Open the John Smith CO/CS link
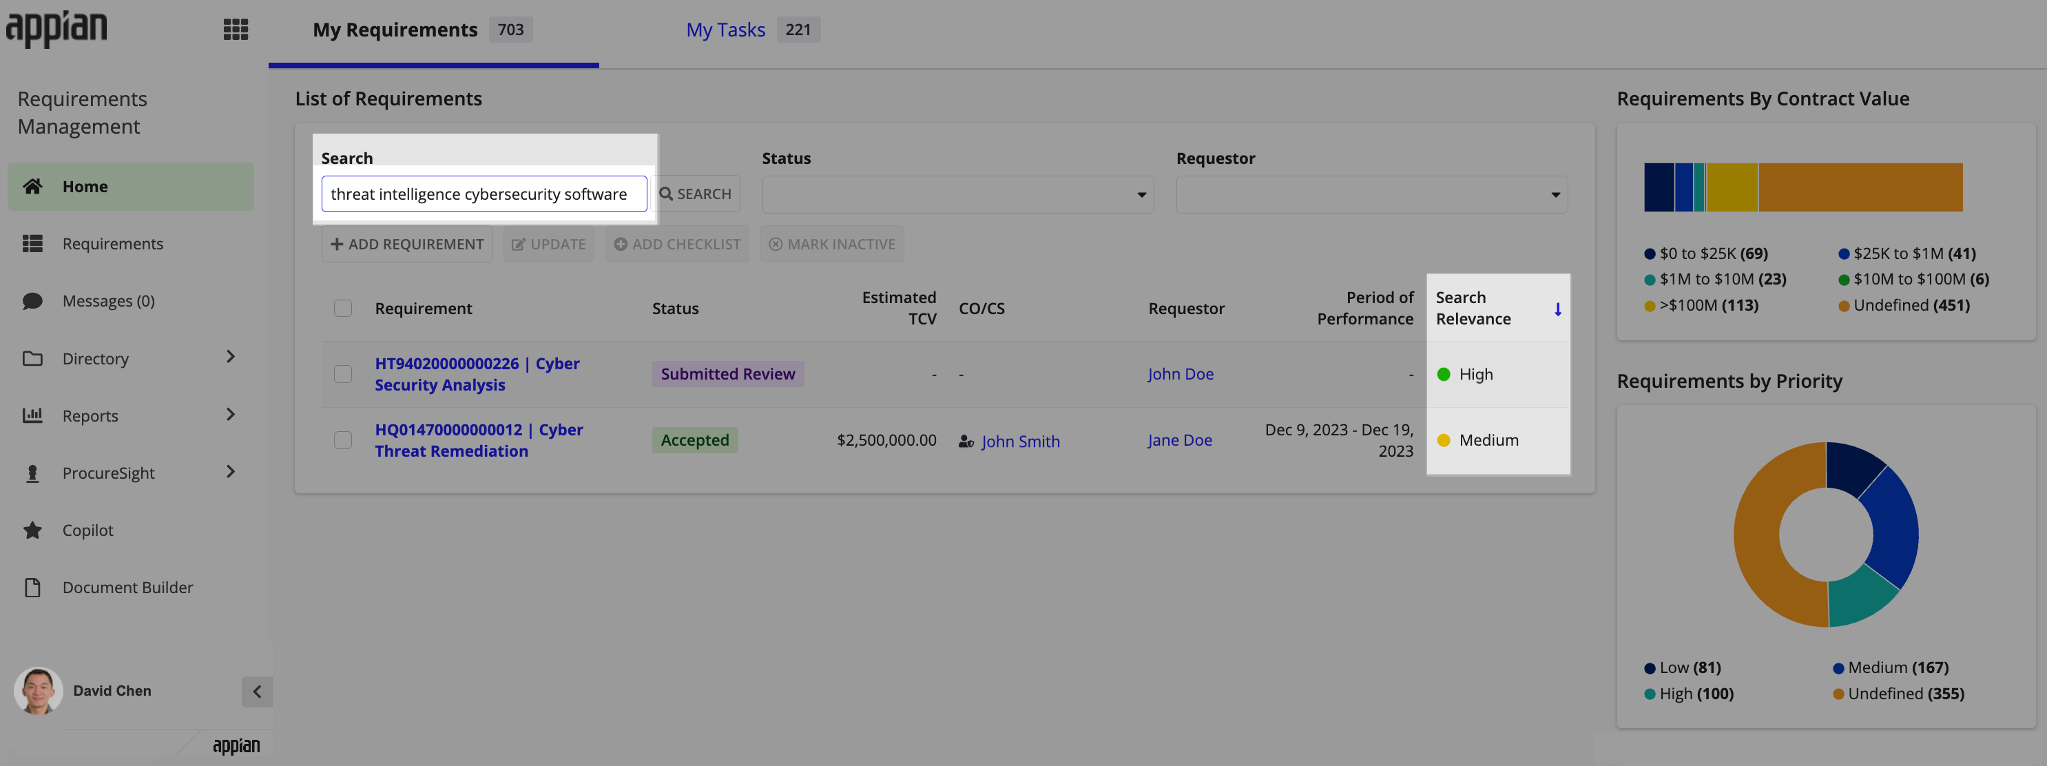 (x=1020, y=442)
